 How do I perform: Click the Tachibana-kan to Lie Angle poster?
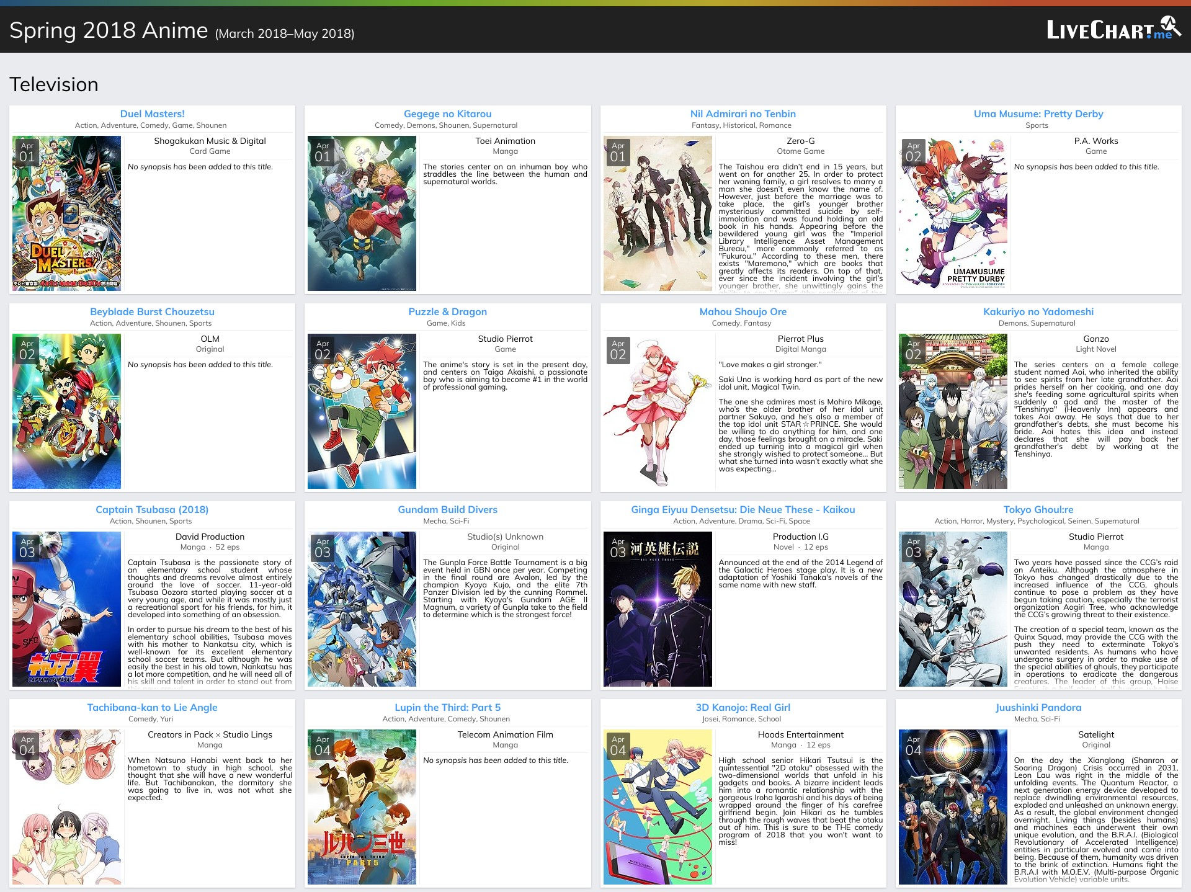(66, 807)
